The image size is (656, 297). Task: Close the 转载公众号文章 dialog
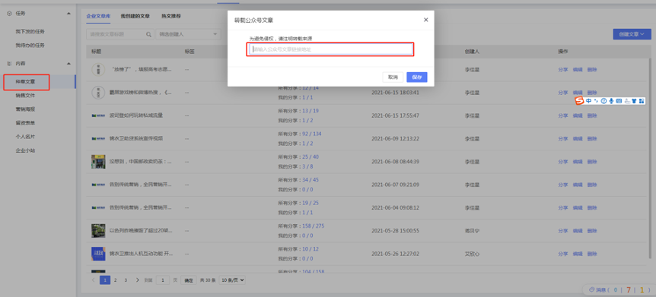(x=426, y=20)
